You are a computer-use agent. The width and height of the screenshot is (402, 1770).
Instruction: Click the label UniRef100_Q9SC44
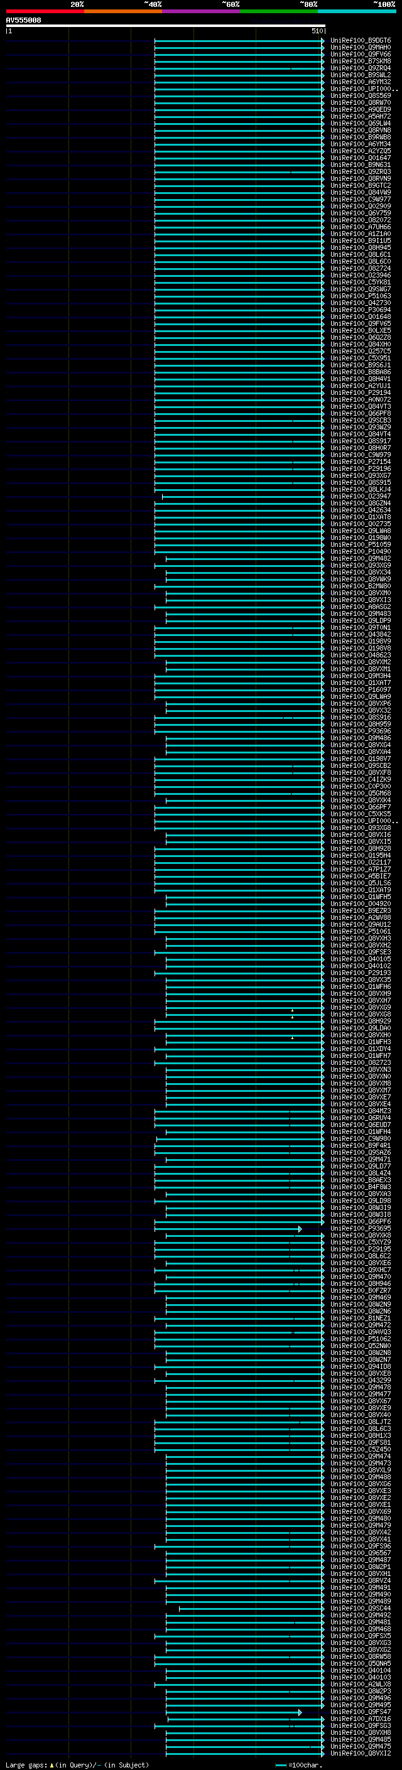pyautogui.click(x=360, y=1609)
